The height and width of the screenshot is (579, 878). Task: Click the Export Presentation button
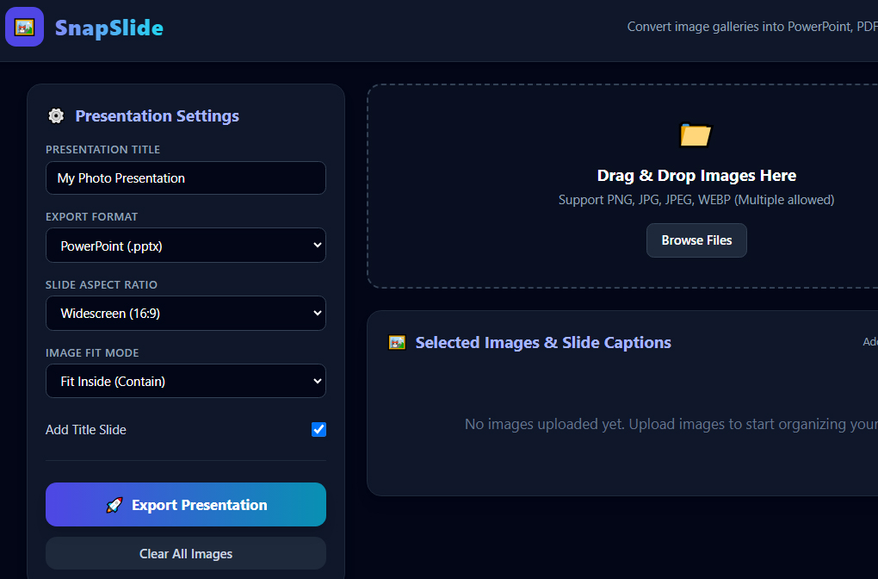click(186, 504)
